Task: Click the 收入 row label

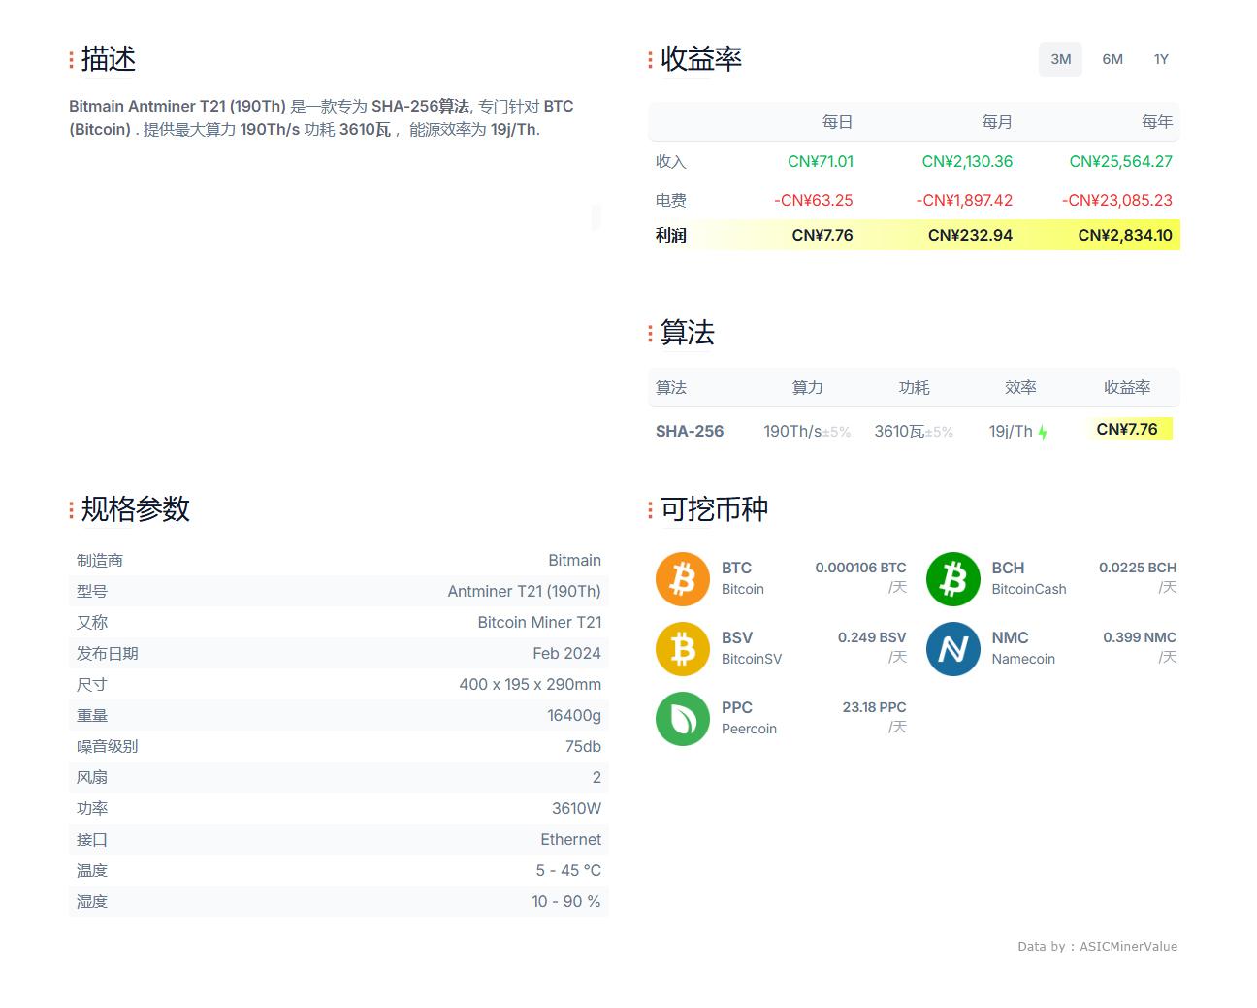Action: pos(671,161)
